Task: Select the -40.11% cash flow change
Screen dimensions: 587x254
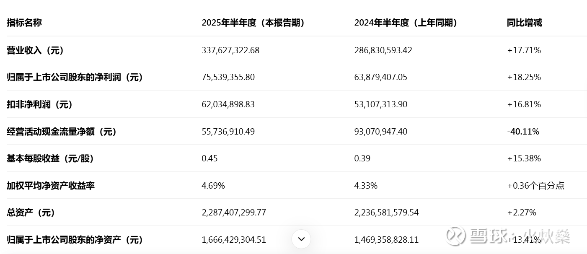Action: tap(523, 132)
